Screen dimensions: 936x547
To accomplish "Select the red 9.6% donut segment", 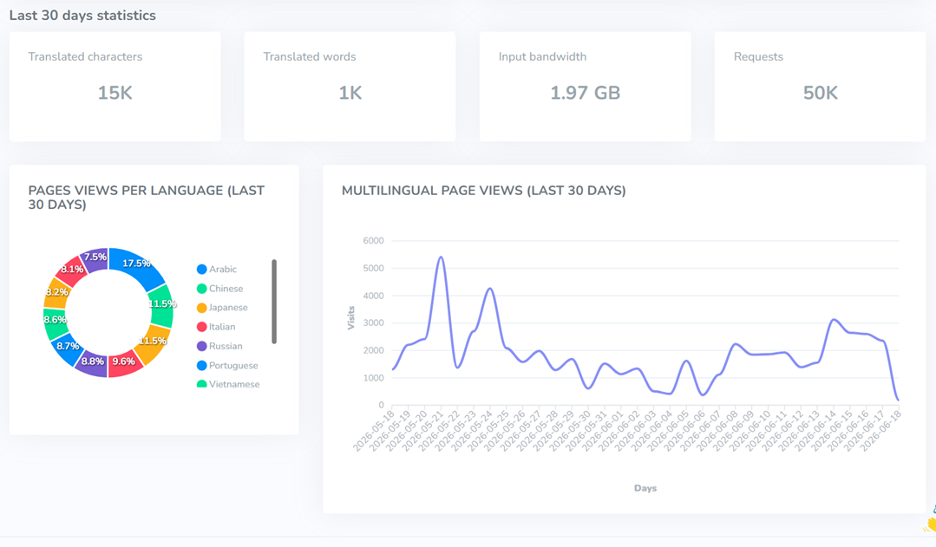I will (124, 363).
